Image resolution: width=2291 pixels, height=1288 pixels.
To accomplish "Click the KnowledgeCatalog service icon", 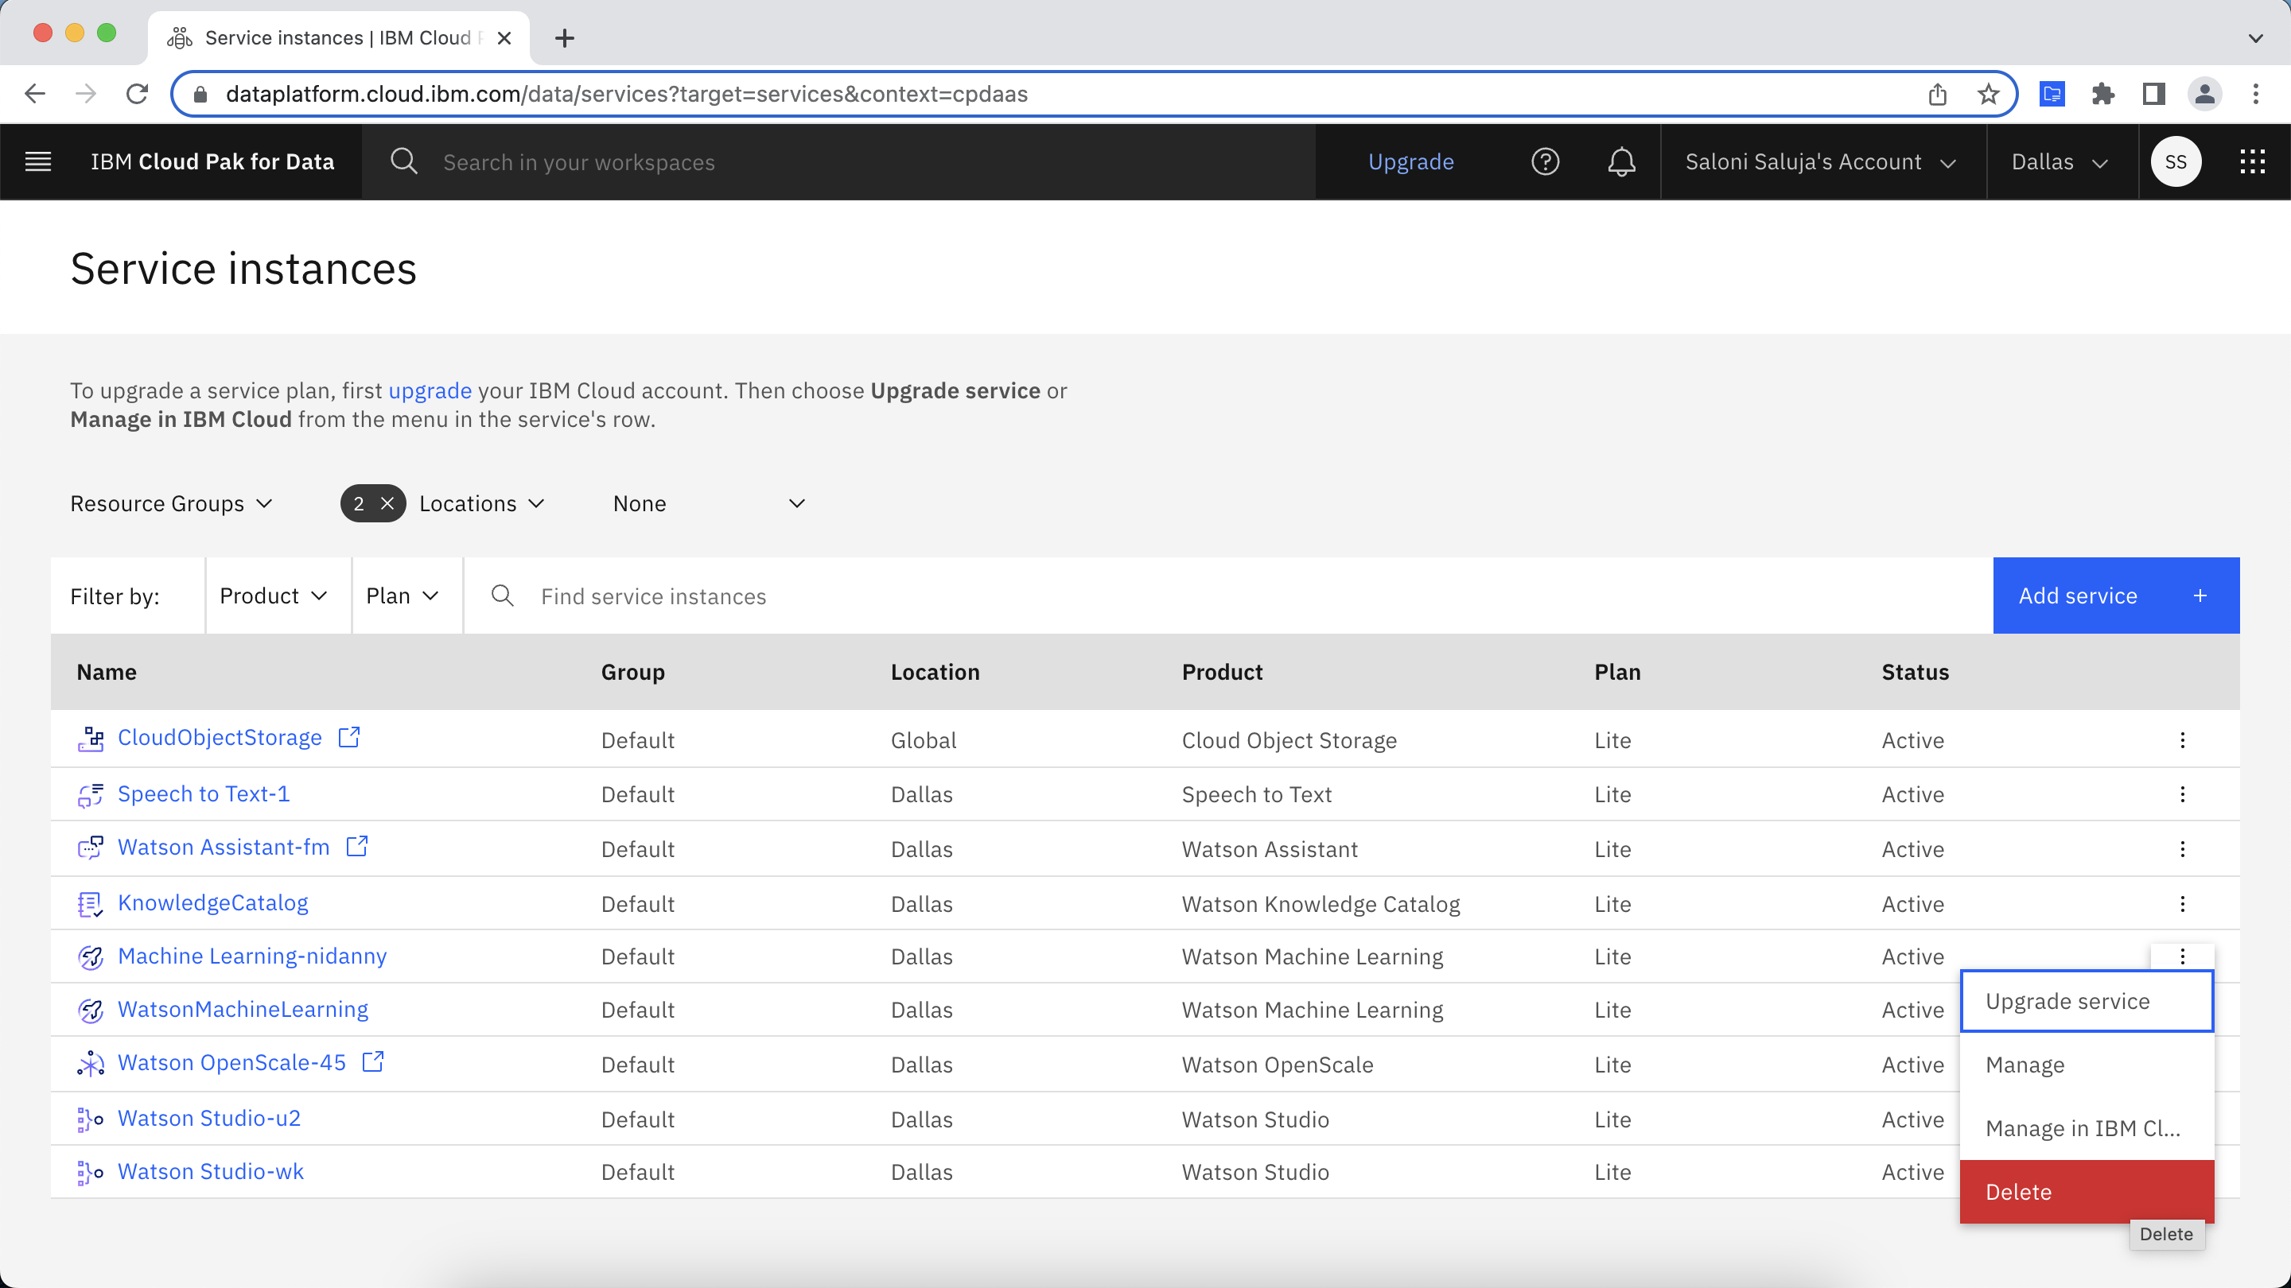I will click(x=90, y=902).
